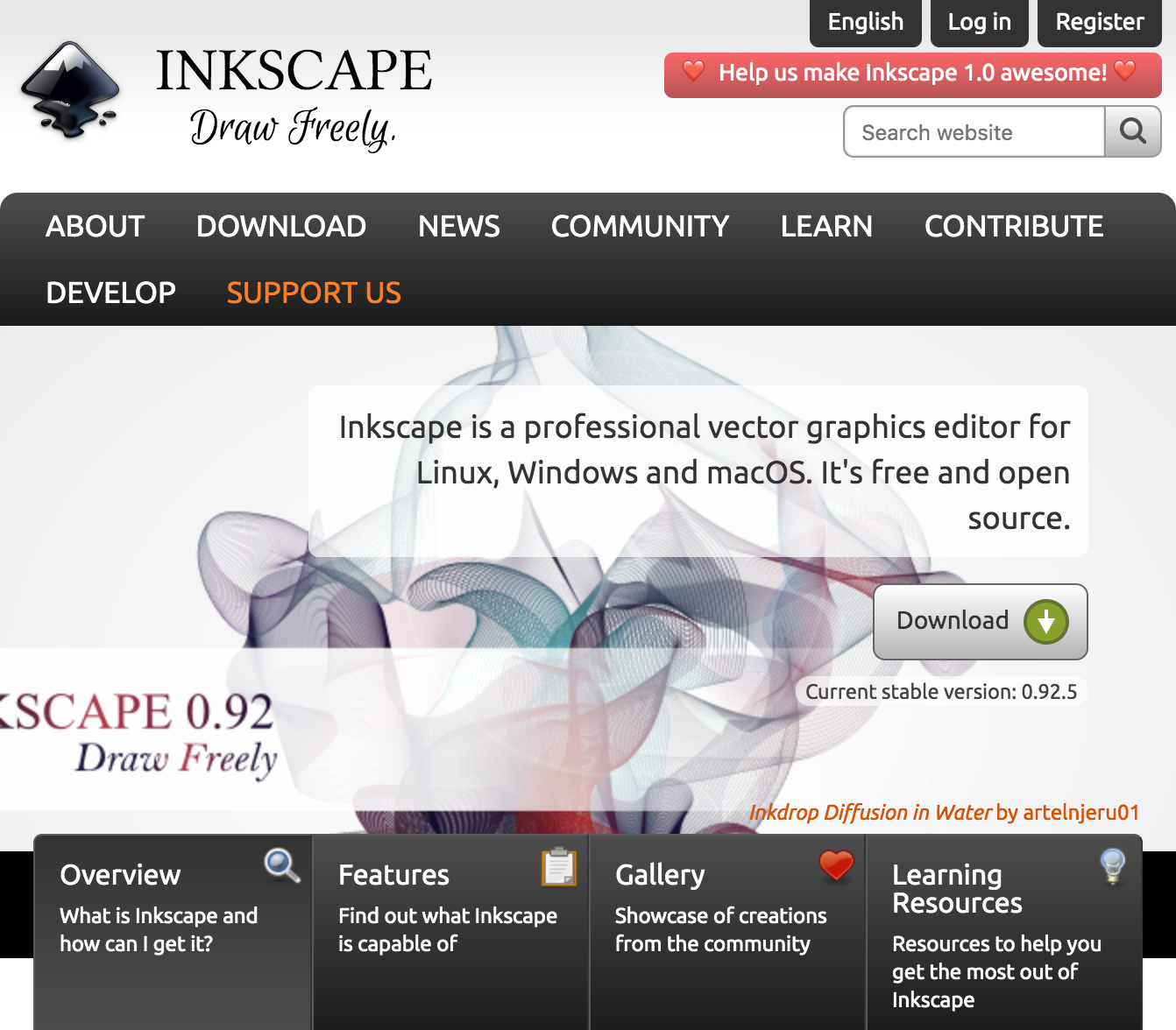
Task: Click the lightbulb icon on Learning Resources tile
Action: [x=1112, y=866]
